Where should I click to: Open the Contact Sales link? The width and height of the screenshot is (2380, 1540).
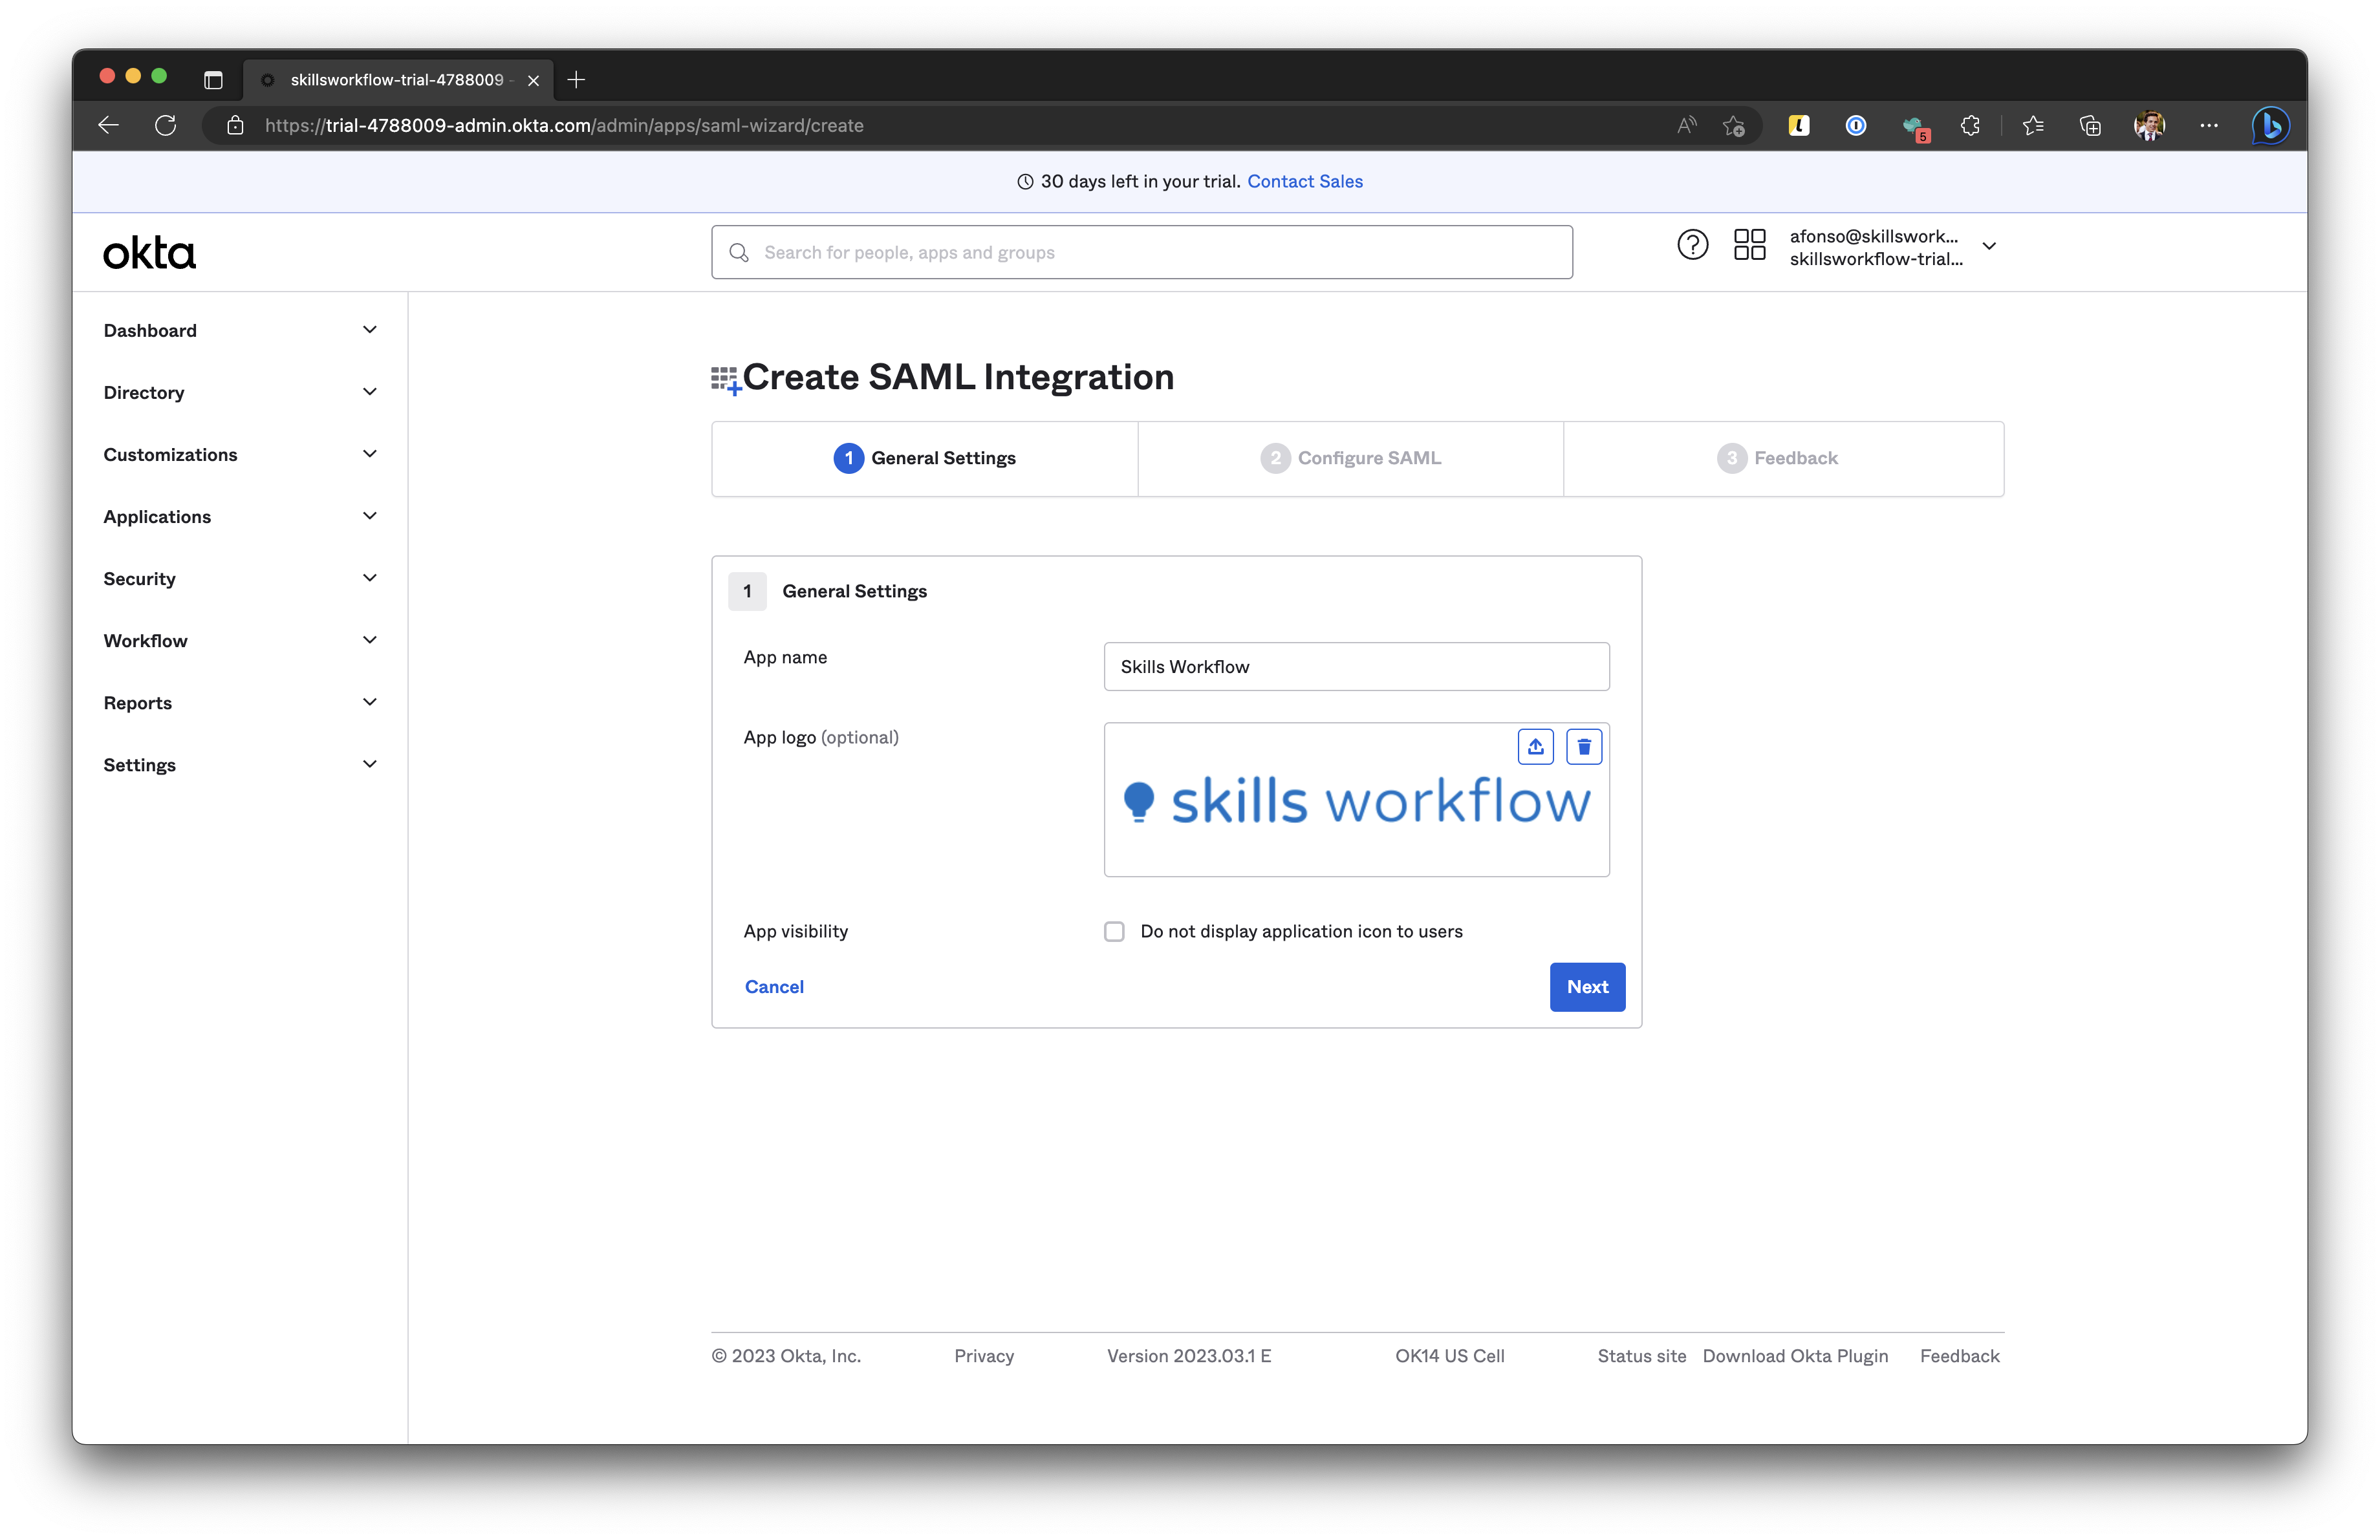point(1304,181)
